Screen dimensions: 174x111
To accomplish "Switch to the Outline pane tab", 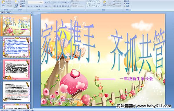I will [8, 13].
